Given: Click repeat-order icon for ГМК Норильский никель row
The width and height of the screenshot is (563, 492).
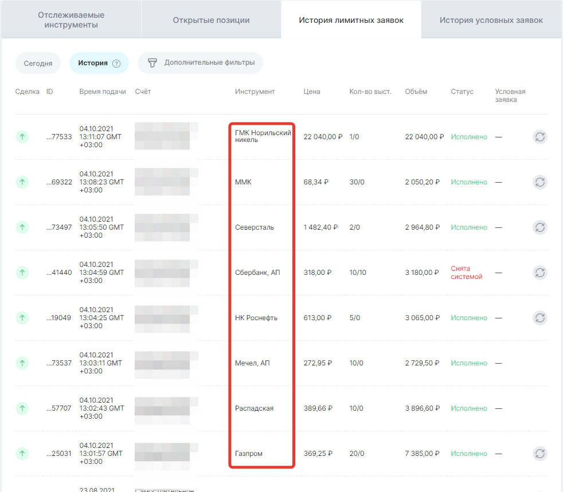Looking at the screenshot, I should [539, 137].
